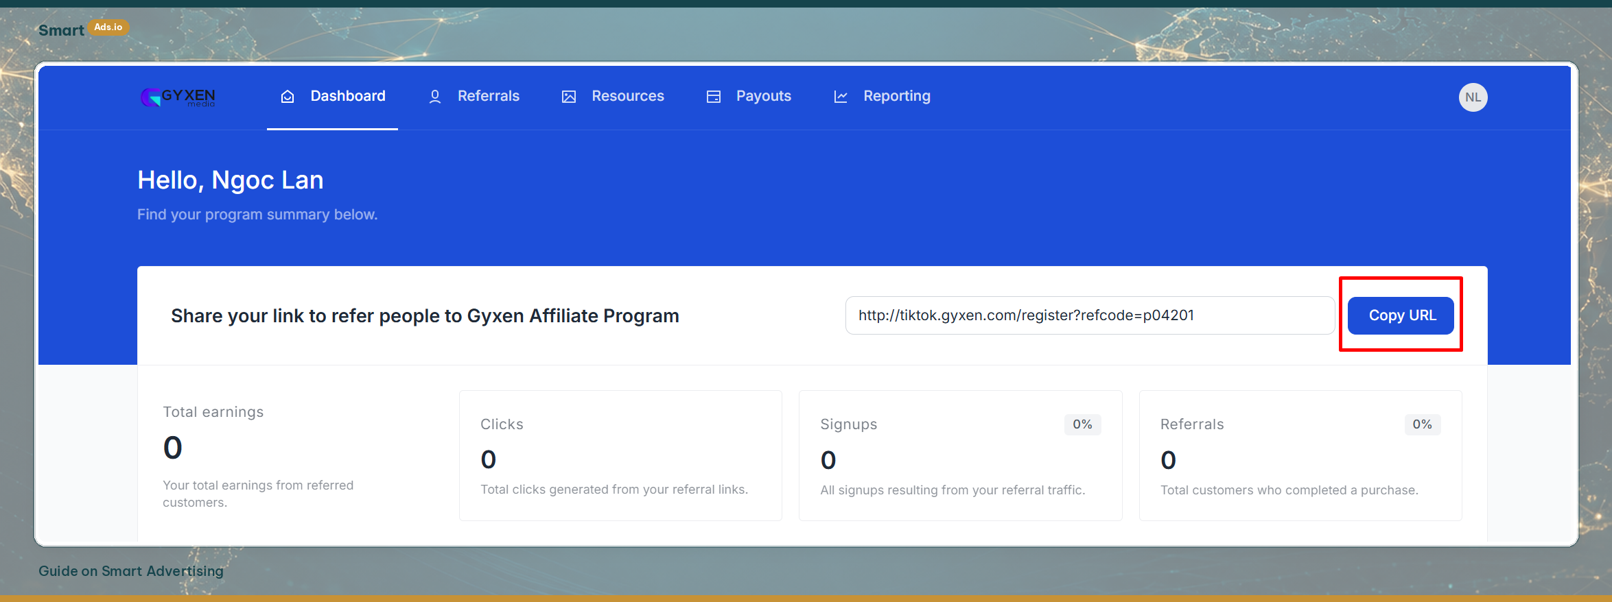Click the Referrals person icon
This screenshot has width=1612, height=602.
[435, 97]
